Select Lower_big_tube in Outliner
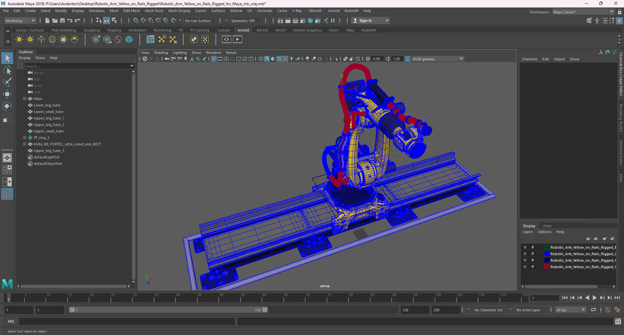Image resolution: width=624 pixels, height=335 pixels. [x=47, y=105]
